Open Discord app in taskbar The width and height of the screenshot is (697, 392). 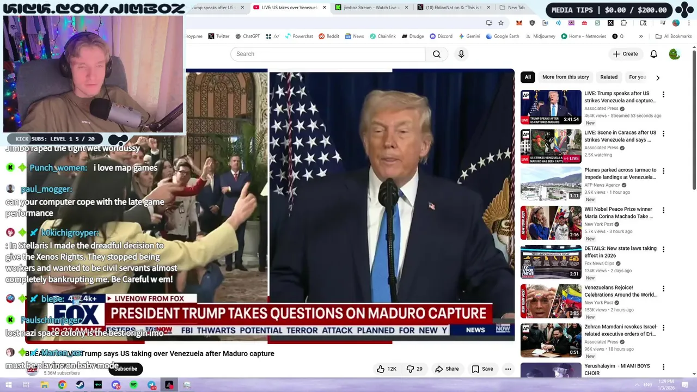tap(115, 385)
